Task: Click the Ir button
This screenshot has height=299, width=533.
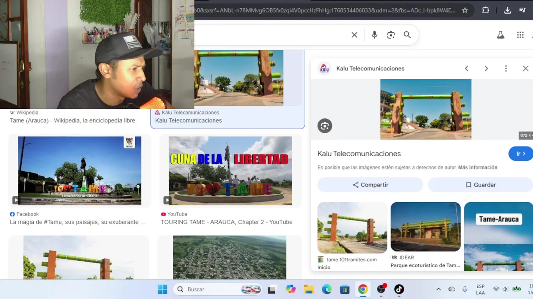Action: click(521, 154)
